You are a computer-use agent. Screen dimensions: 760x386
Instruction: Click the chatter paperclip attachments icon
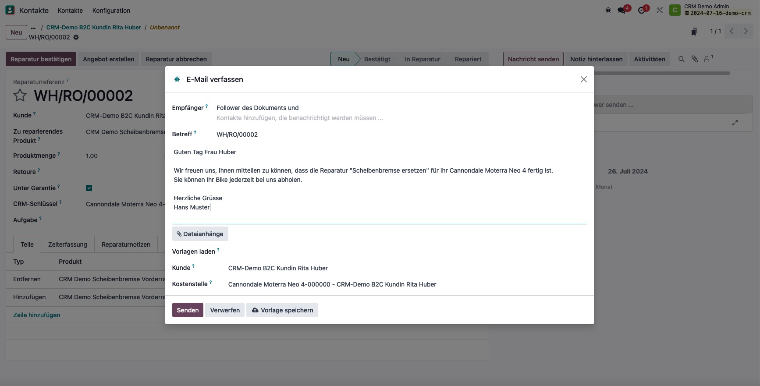coord(695,59)
